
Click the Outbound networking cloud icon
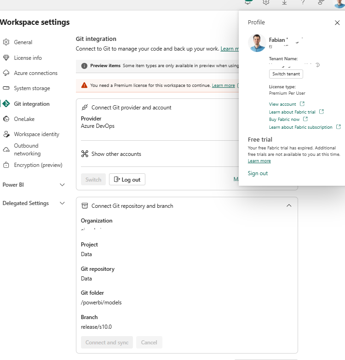pos(6,150)
